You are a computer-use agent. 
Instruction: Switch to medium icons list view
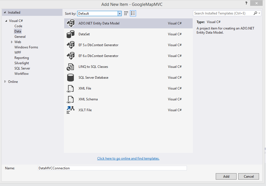click(x=133, y=13)
